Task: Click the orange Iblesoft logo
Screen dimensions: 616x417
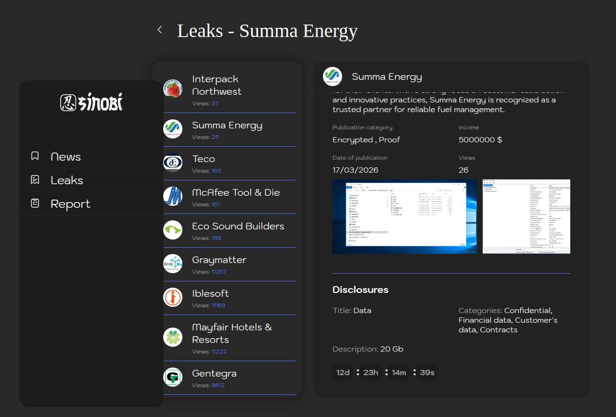Action: pos(173,297)
